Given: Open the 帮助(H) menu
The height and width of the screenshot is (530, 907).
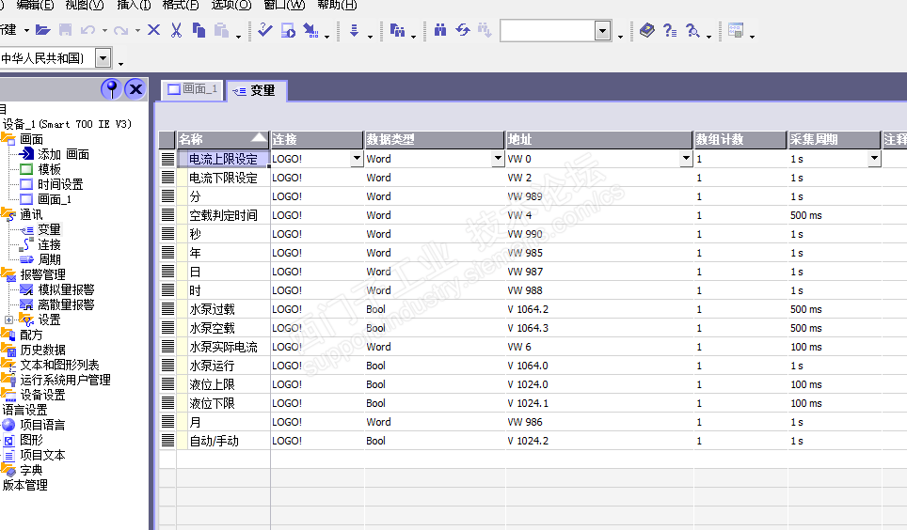Looking at the screenshot, I should (337, 6).
